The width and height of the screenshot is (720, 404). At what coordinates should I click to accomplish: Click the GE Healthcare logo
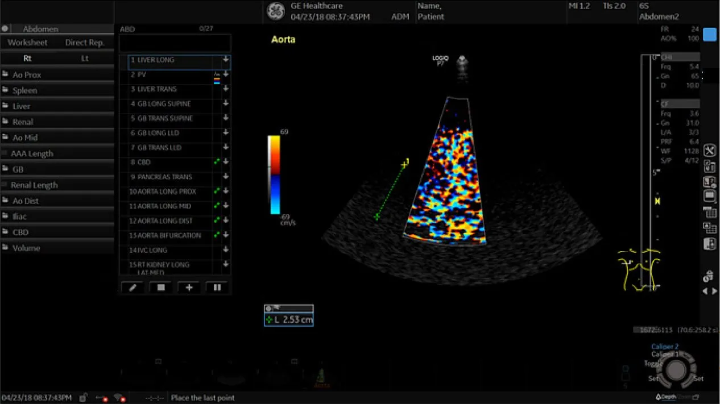coord(276,11)
